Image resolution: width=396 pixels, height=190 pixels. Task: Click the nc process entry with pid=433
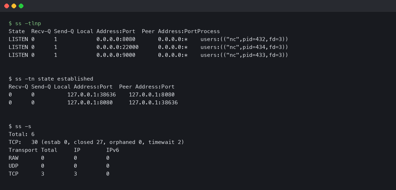244,55
